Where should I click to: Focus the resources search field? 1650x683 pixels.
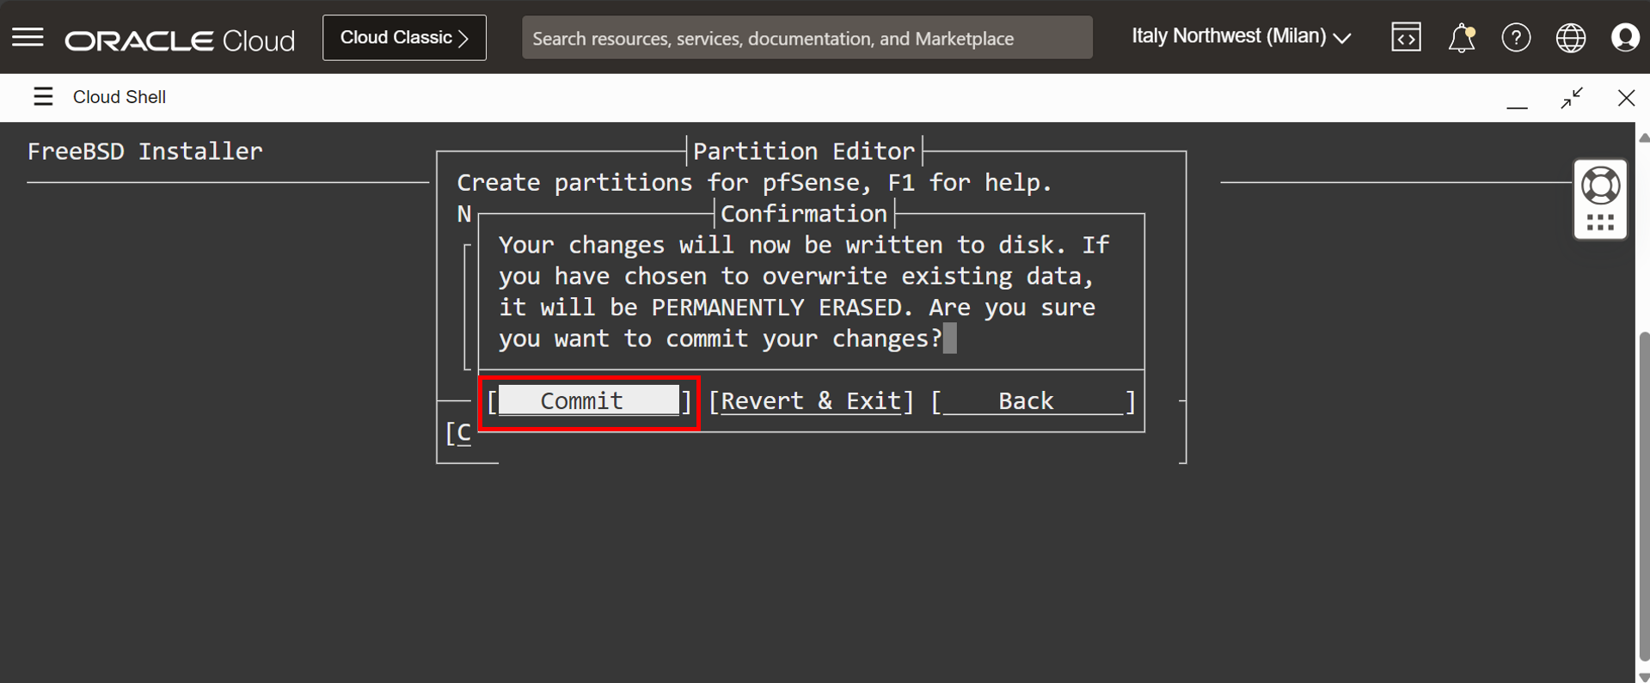[807, 38]
